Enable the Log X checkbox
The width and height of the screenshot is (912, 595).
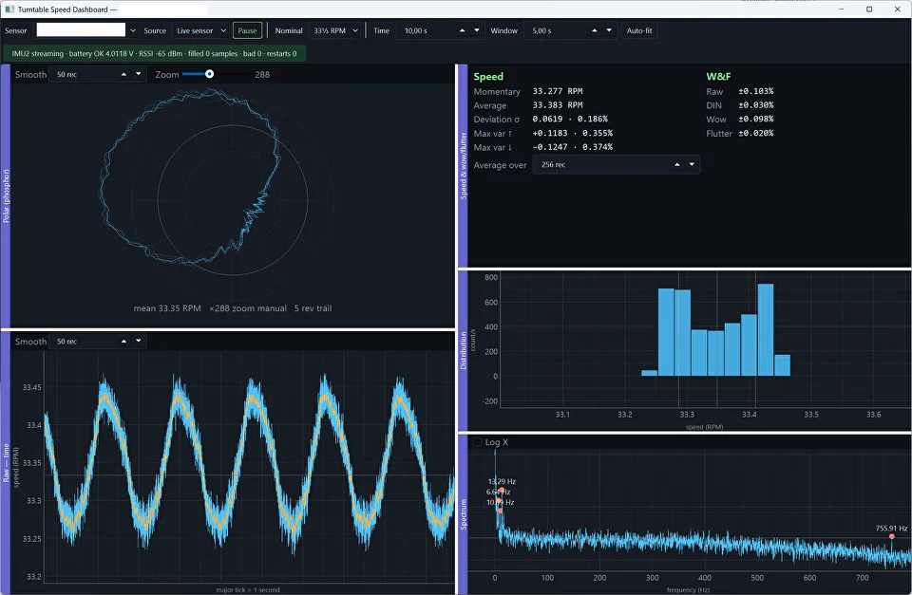pyautogui.click(x=477, y=442)
